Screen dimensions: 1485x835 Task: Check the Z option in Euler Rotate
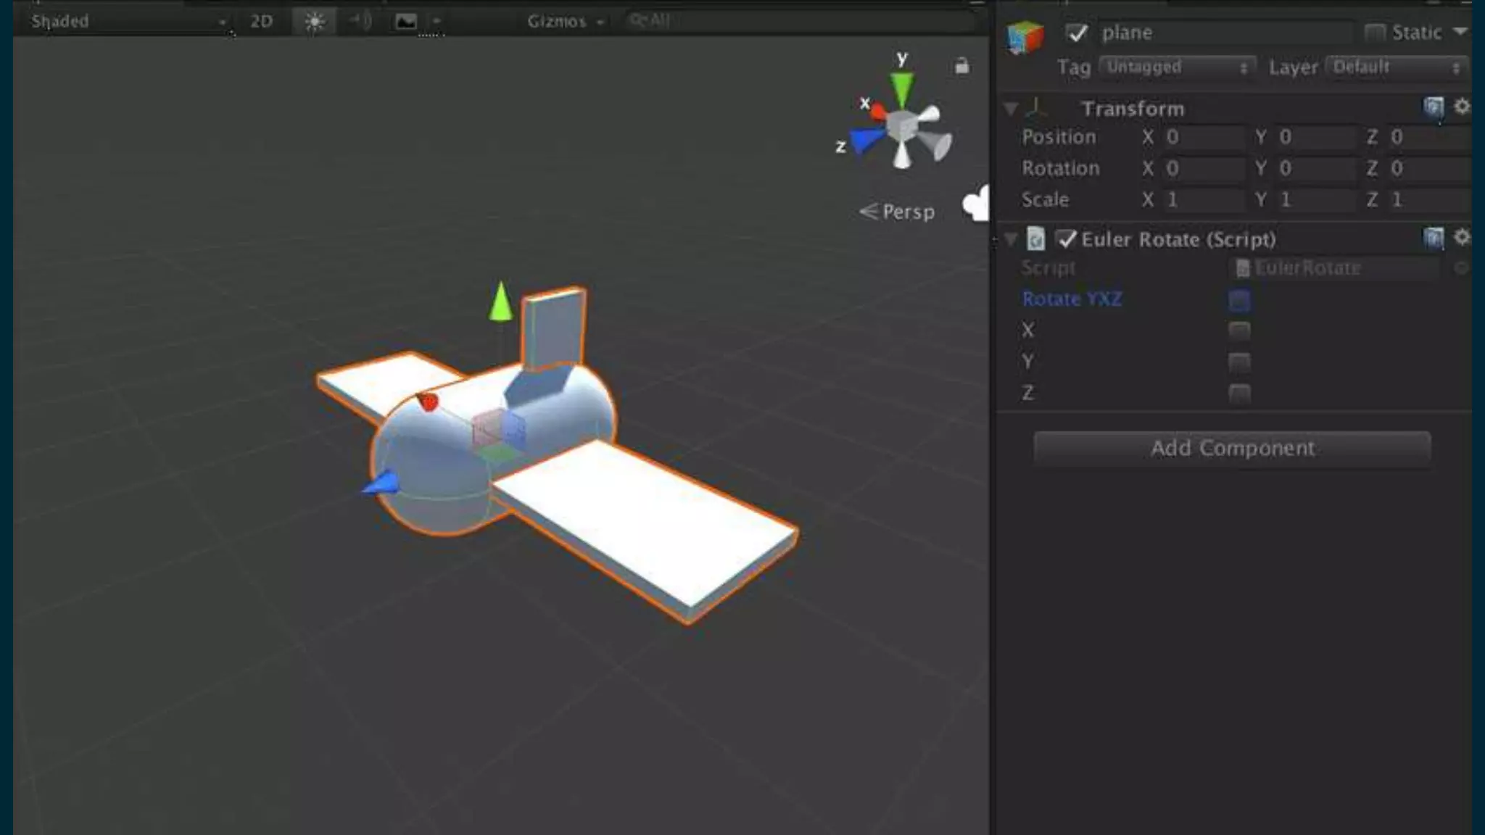[1239, 393]
